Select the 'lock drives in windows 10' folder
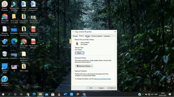The image size is (174, 97). pyautogui.click(x=24, y=31)
